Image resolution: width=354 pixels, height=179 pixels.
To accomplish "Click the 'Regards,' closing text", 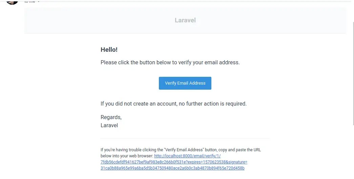I will click(111, 117).
